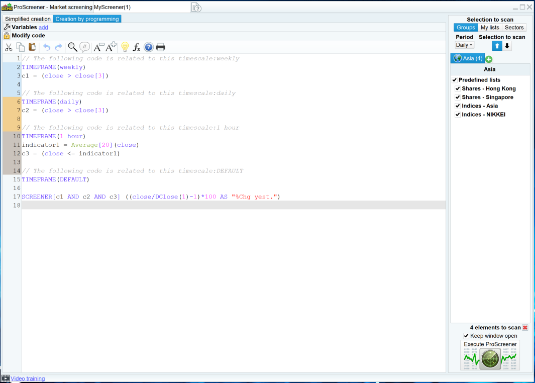Toggle comment with the speech bubble icon
Image resolution: width=535 pixels, height=383 pixels.
click(x=85, y=47)
